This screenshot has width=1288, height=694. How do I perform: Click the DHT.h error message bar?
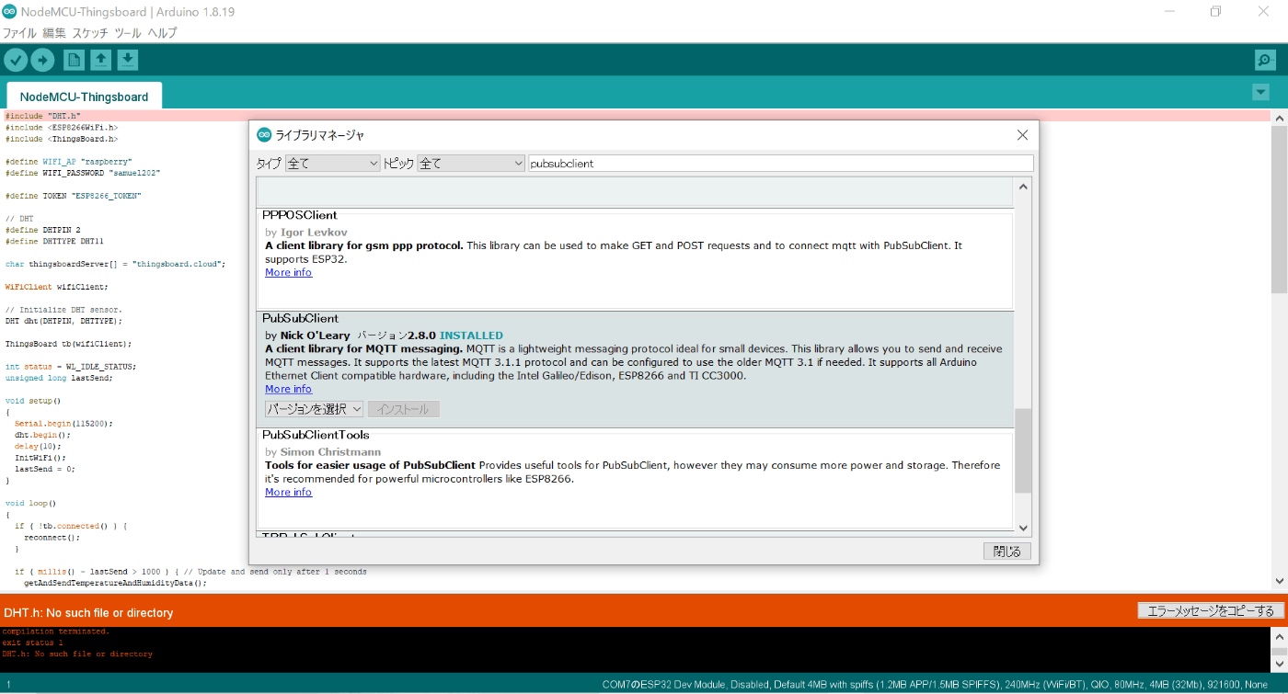[88, 612]
